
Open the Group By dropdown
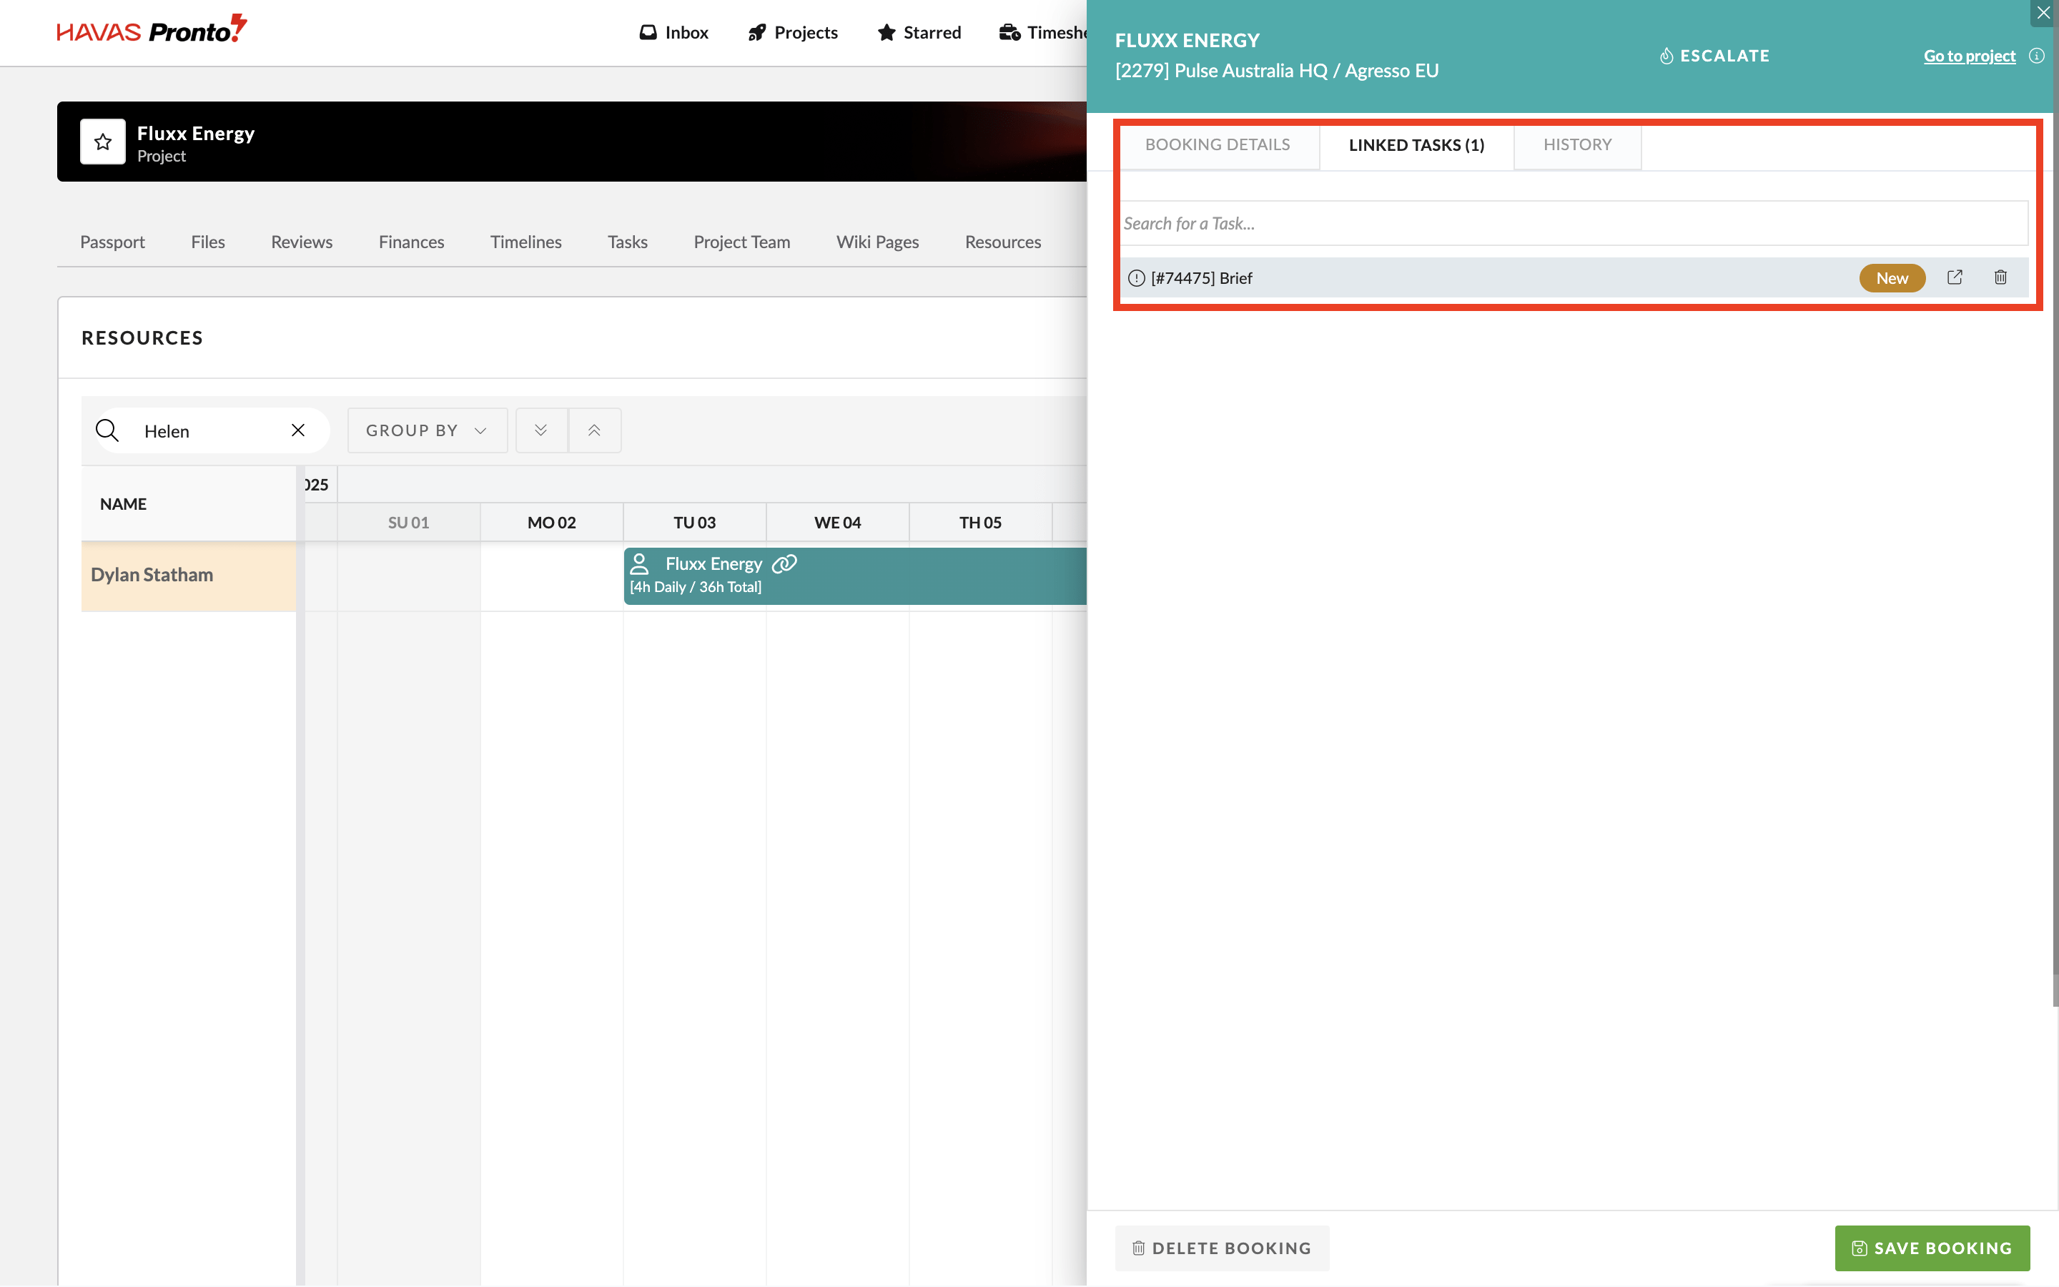426,430
